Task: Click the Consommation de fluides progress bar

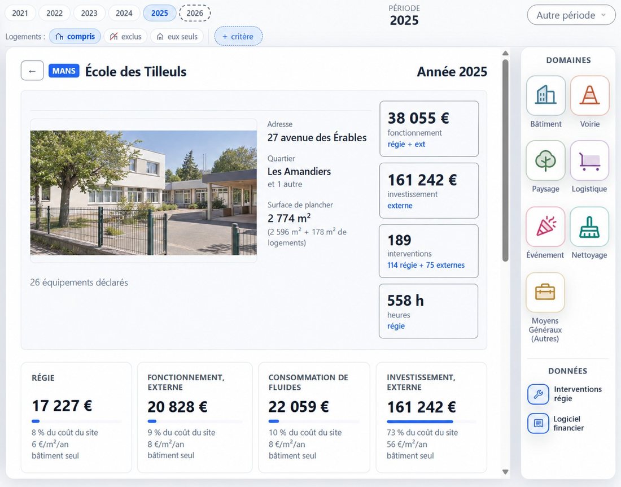Action: pyautogui.click(x=314, y=421)
